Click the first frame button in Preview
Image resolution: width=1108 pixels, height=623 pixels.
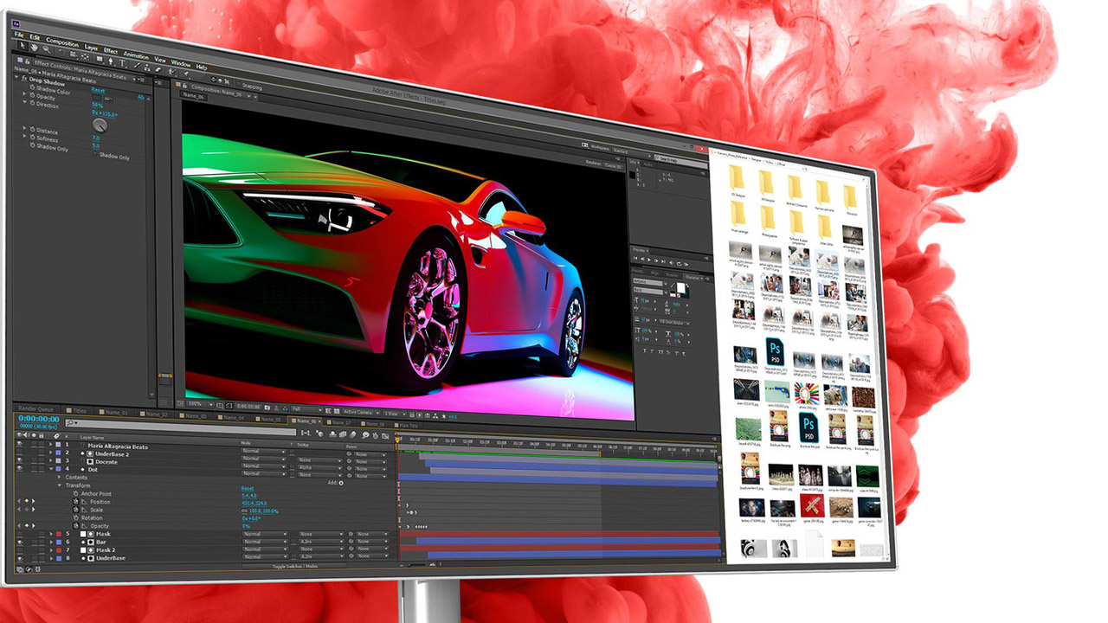click(x=635, y=258)
